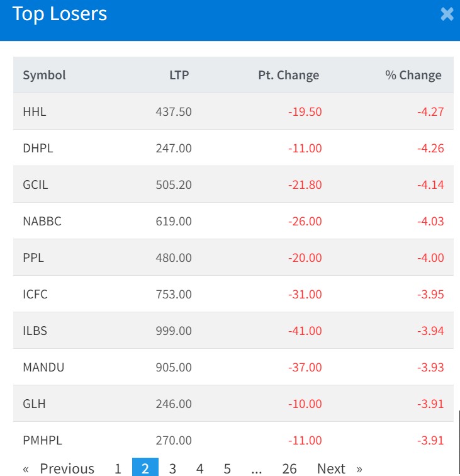460x476 pixels.
Task: Jump to last page 26
Action: (x=289, y=468)
